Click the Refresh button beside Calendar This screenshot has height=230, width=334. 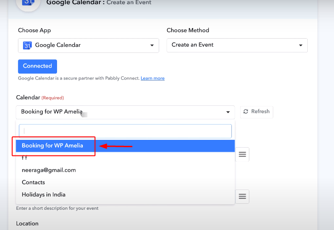pyautogui.click(x=256, y=112)
